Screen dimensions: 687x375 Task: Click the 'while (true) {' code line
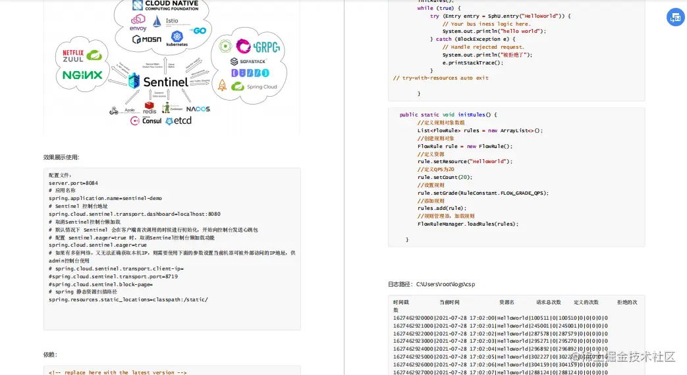439,8
